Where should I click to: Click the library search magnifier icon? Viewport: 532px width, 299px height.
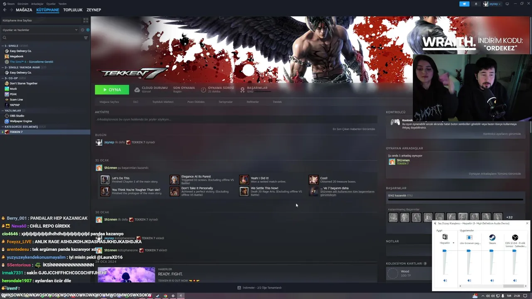click(x=5, y=38)
